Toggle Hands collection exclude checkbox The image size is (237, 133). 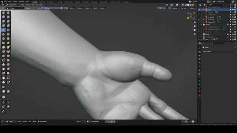click(x=228, y=24)
